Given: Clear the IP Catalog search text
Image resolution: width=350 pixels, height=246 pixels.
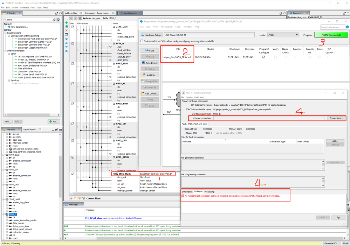Looking at the screenshot, I should pos(54,20).
